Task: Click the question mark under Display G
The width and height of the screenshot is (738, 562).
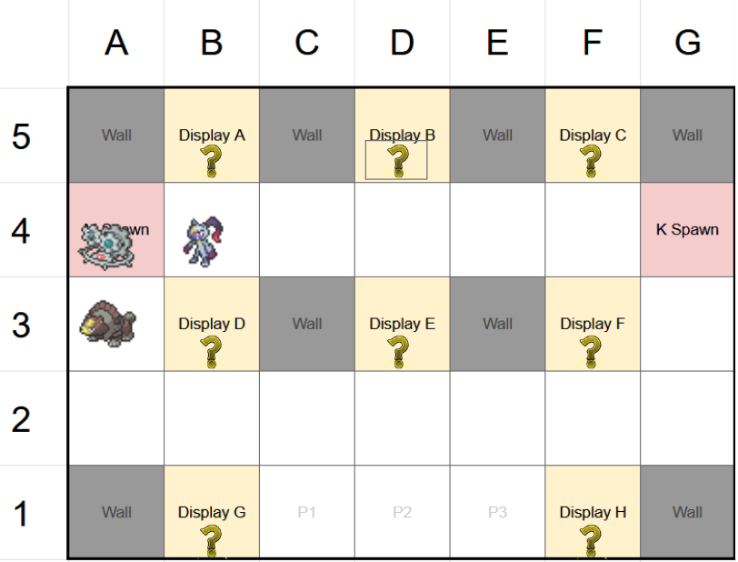Action: pyautogui.click(x=212, y=540)
